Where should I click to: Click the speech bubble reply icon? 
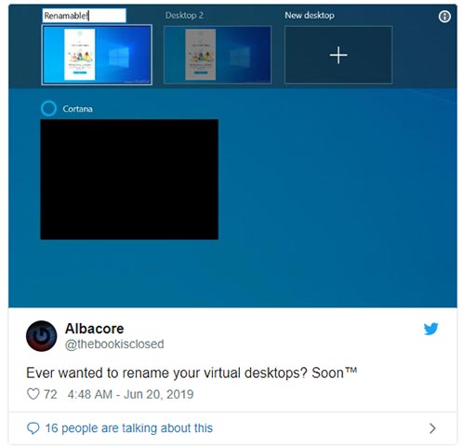pos(33,428)
